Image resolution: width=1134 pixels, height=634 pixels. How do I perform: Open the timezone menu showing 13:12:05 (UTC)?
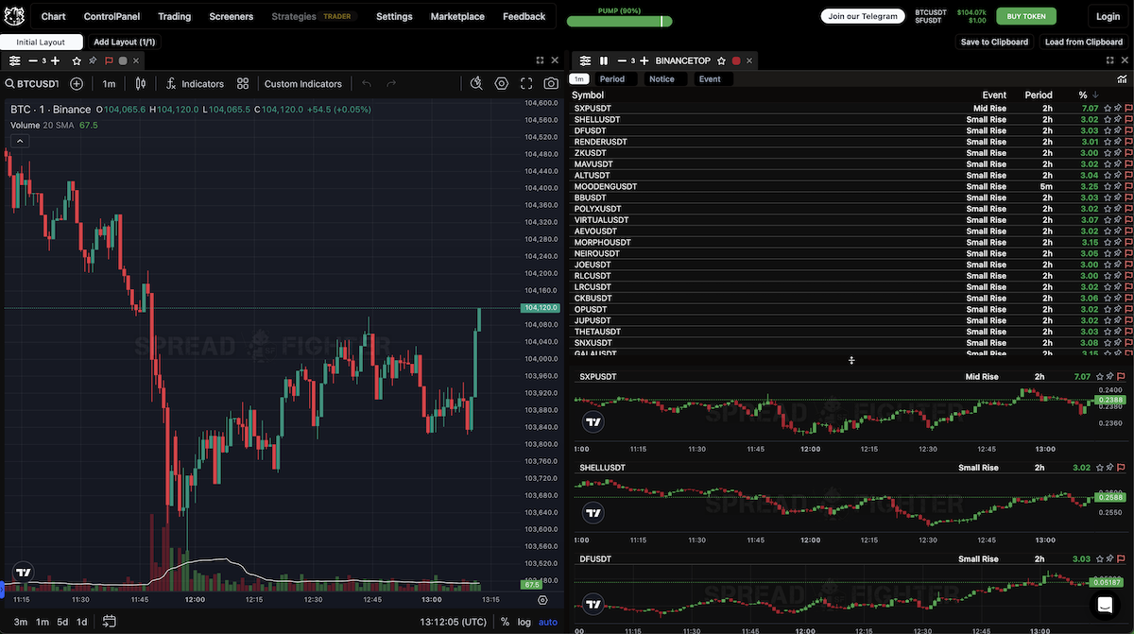coord(455,622)
